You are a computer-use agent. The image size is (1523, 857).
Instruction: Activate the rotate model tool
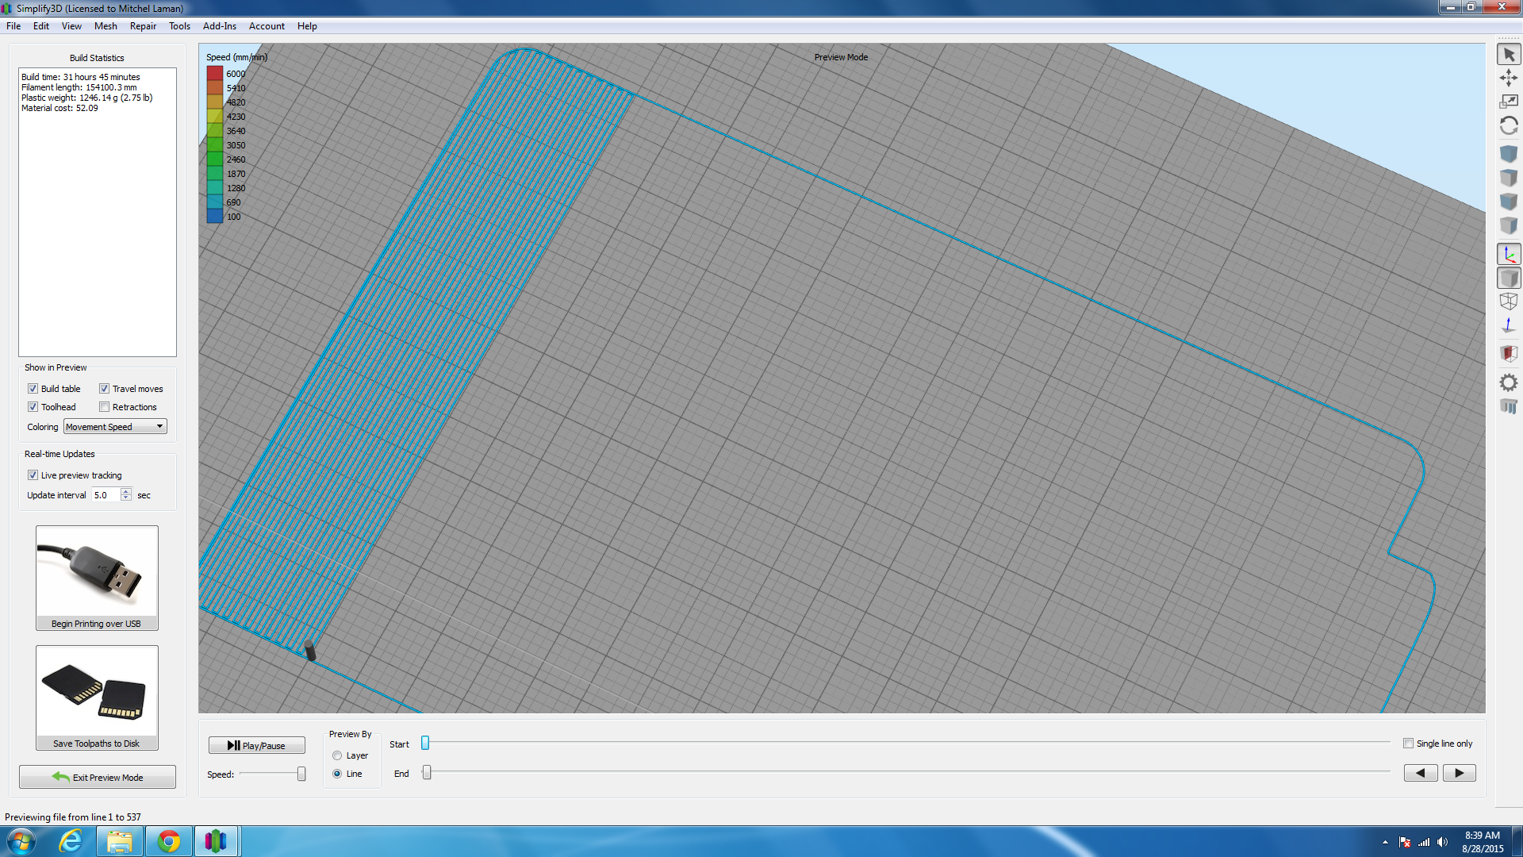coord(1509,125)
